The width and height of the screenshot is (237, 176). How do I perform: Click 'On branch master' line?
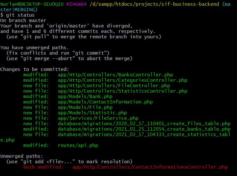pyautogui.click(x=23, y=20)
